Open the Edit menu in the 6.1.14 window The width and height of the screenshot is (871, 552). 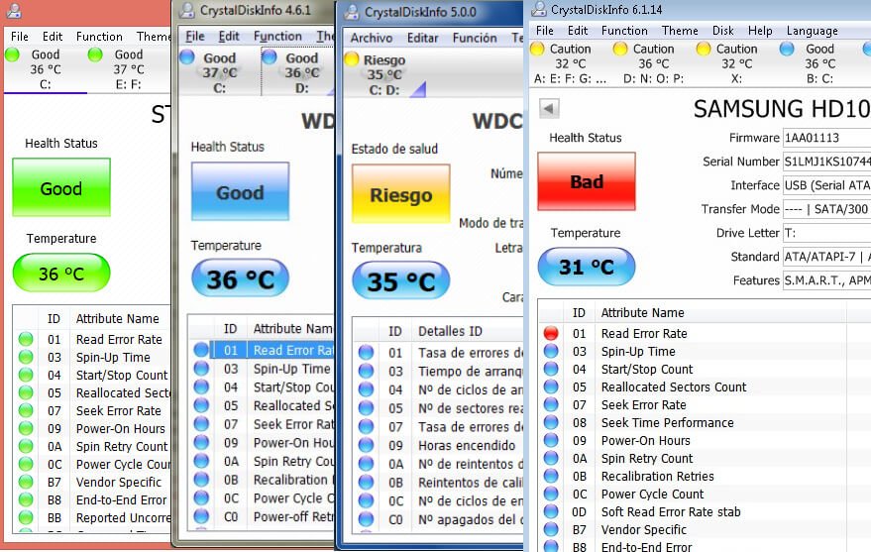point(578,31)
